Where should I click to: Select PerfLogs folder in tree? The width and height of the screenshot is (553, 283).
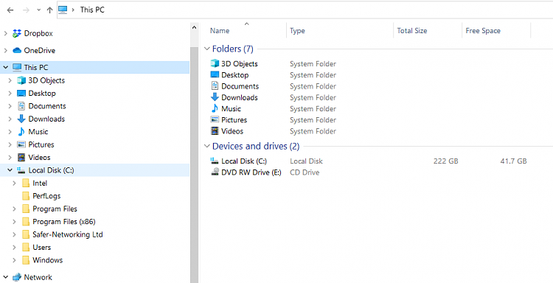click(x=46, y=196)
